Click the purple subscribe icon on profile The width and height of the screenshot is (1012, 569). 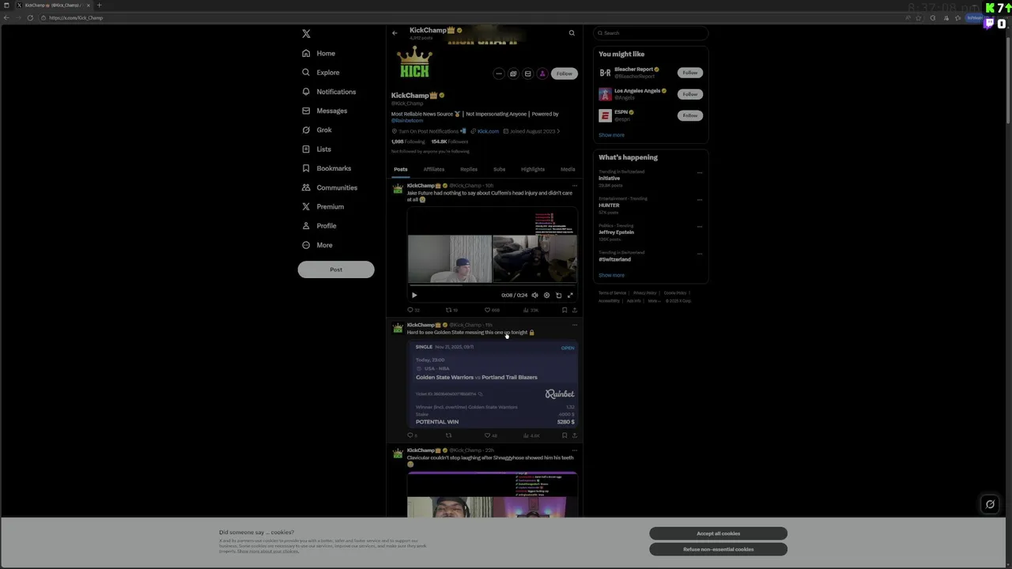[x=542, y=73]
